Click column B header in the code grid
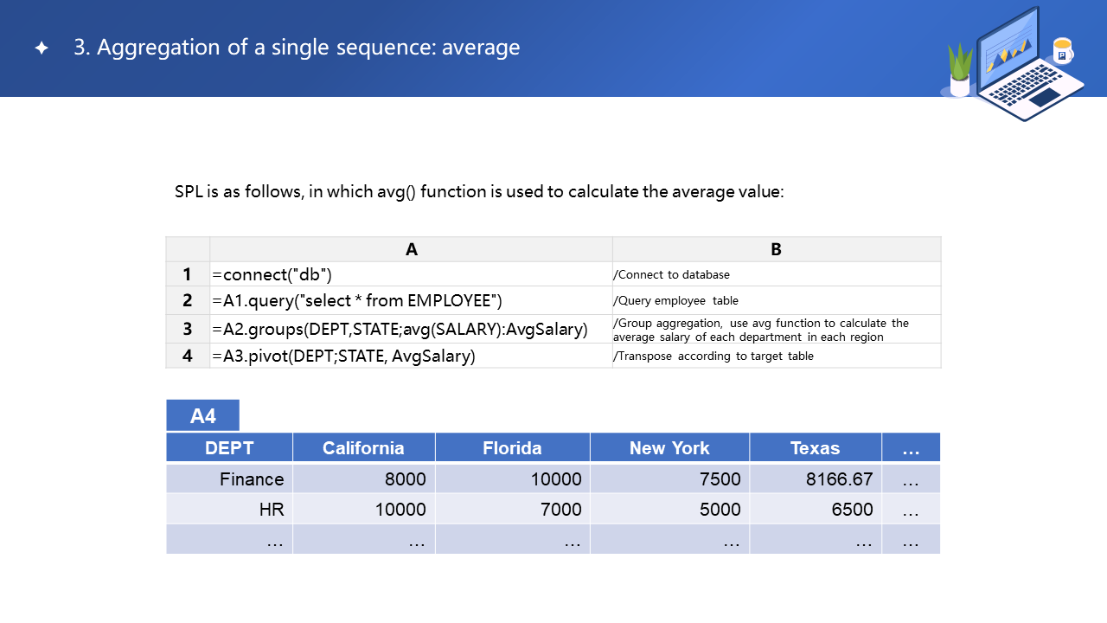 [x=776, y=249]
